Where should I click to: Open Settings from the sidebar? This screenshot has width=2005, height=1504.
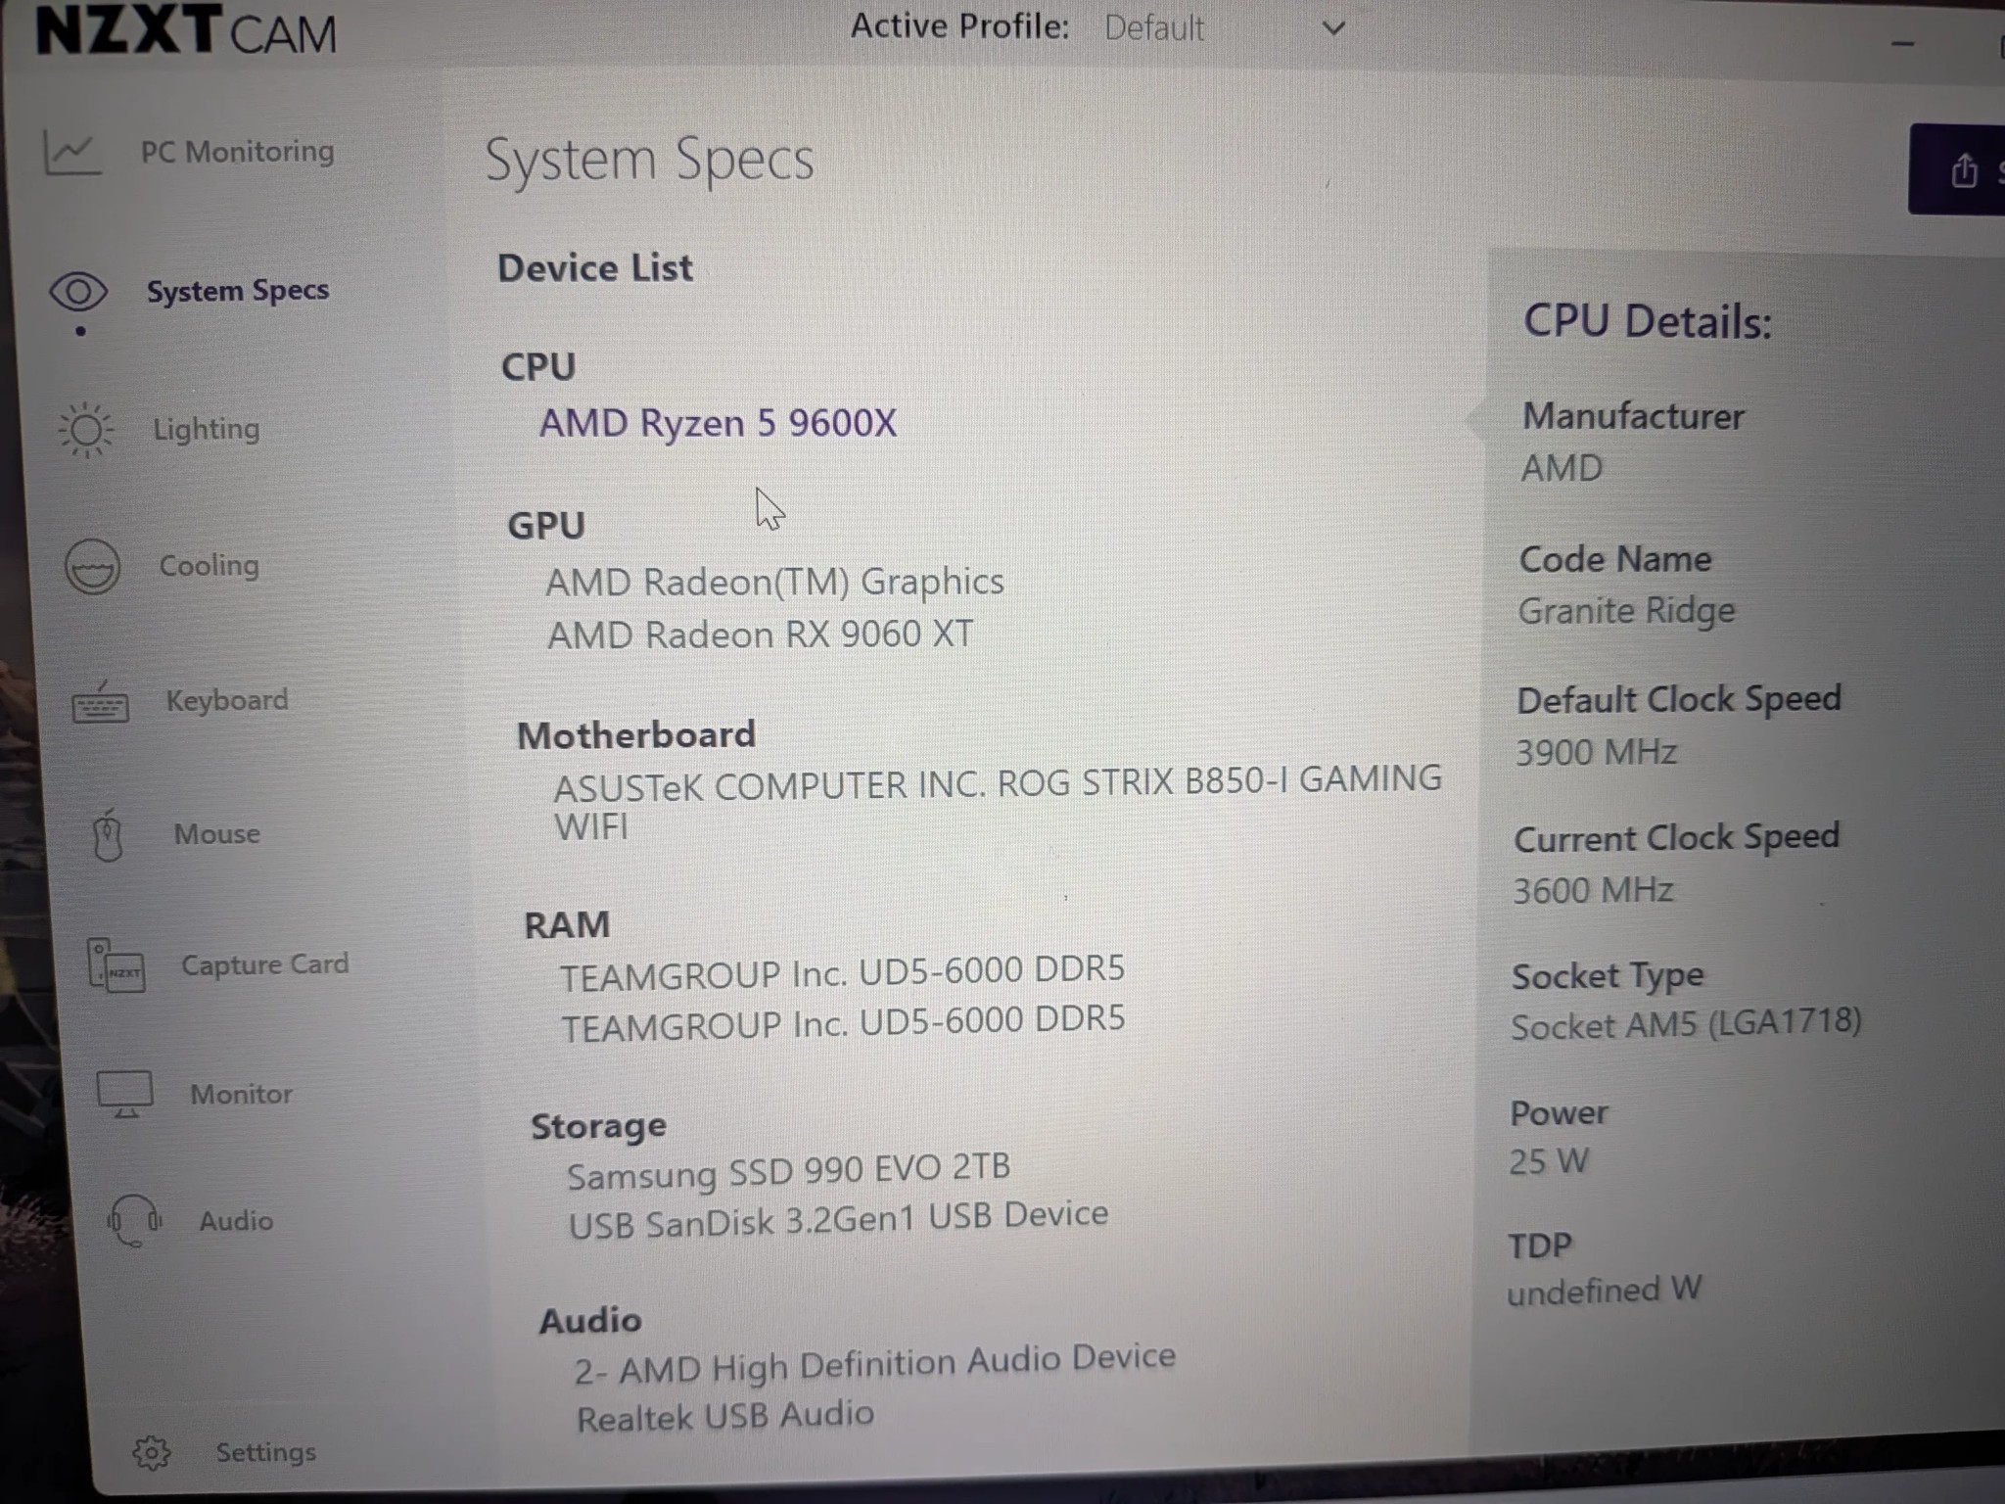pos(265,1452)
